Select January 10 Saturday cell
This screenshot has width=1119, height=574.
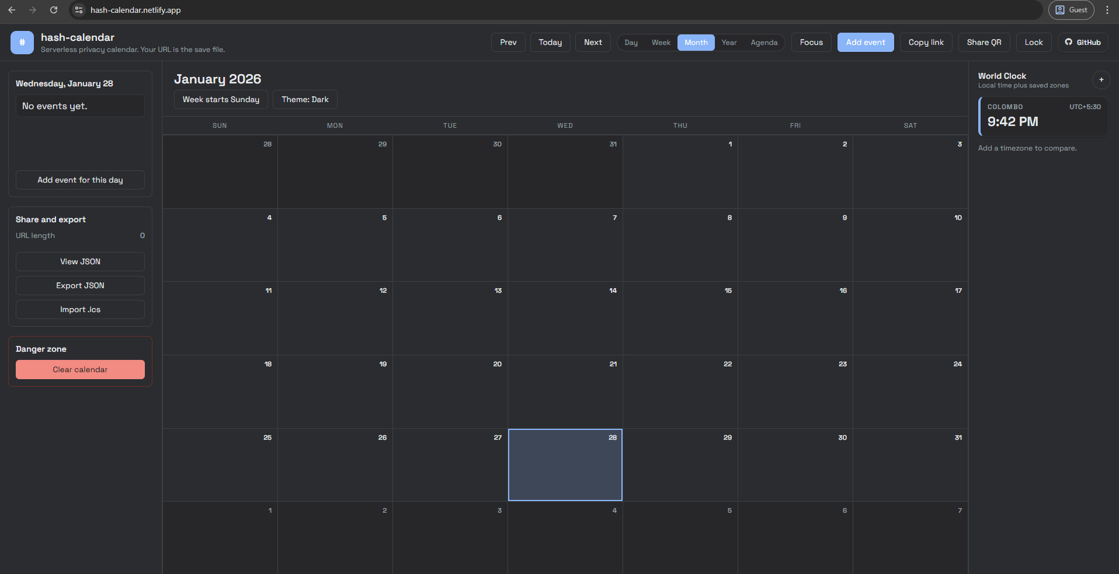911,245
